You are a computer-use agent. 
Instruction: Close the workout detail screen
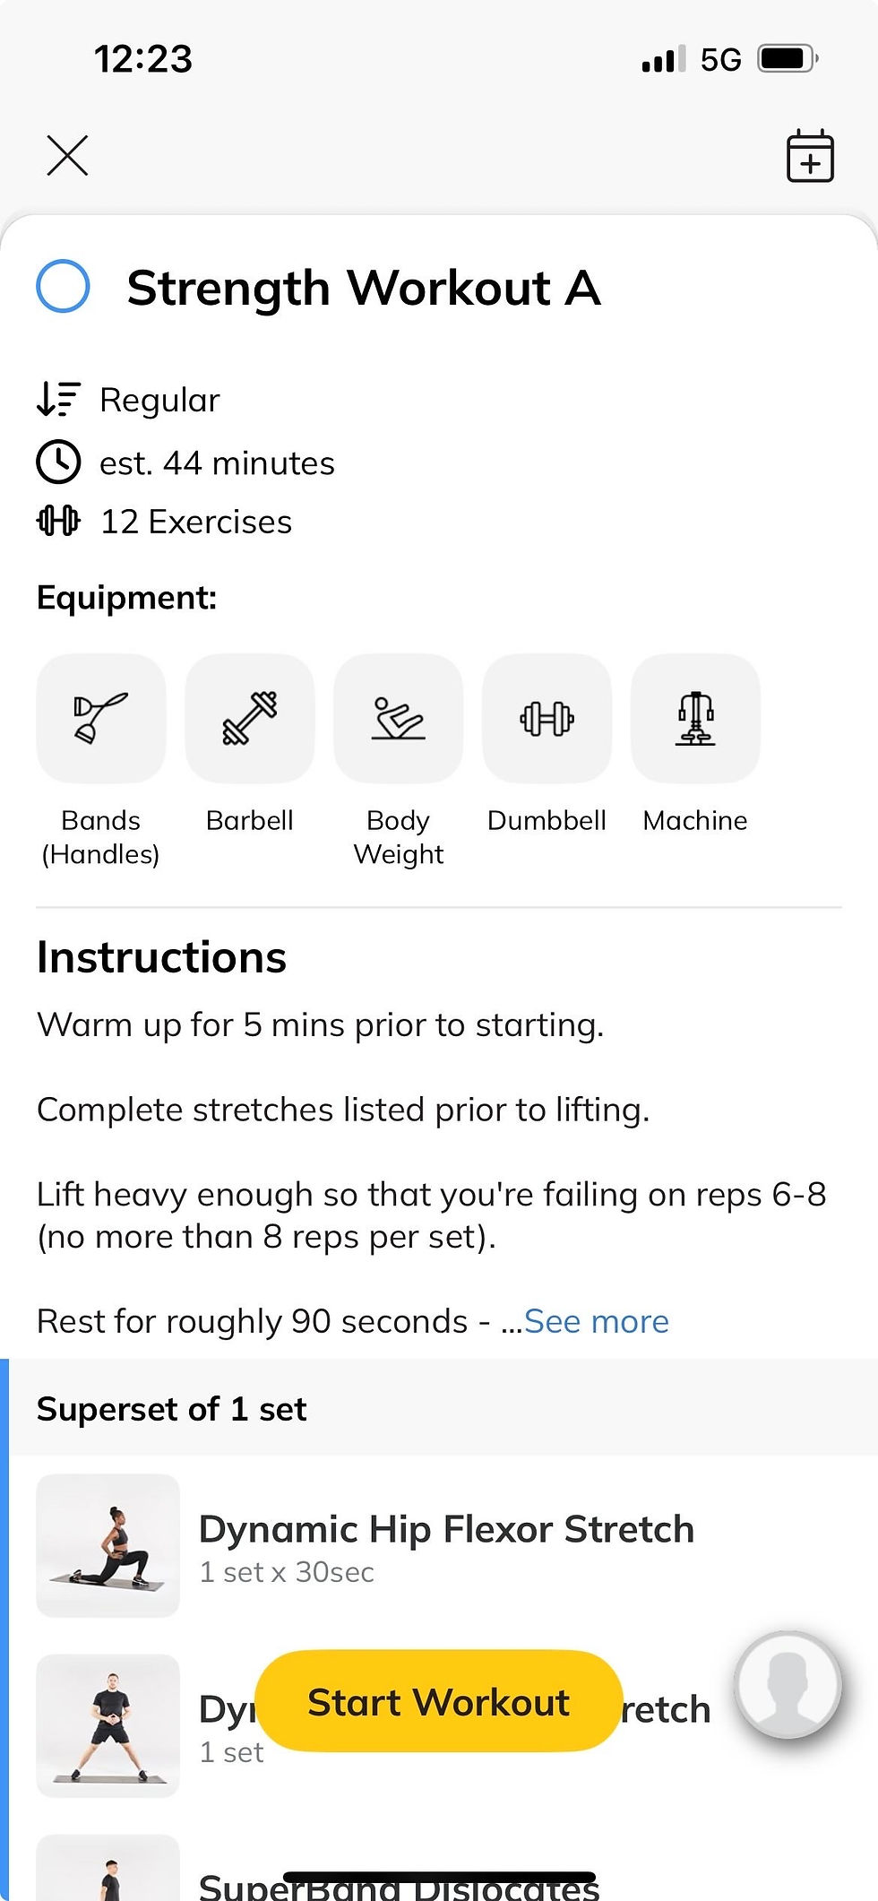point(69,154)
